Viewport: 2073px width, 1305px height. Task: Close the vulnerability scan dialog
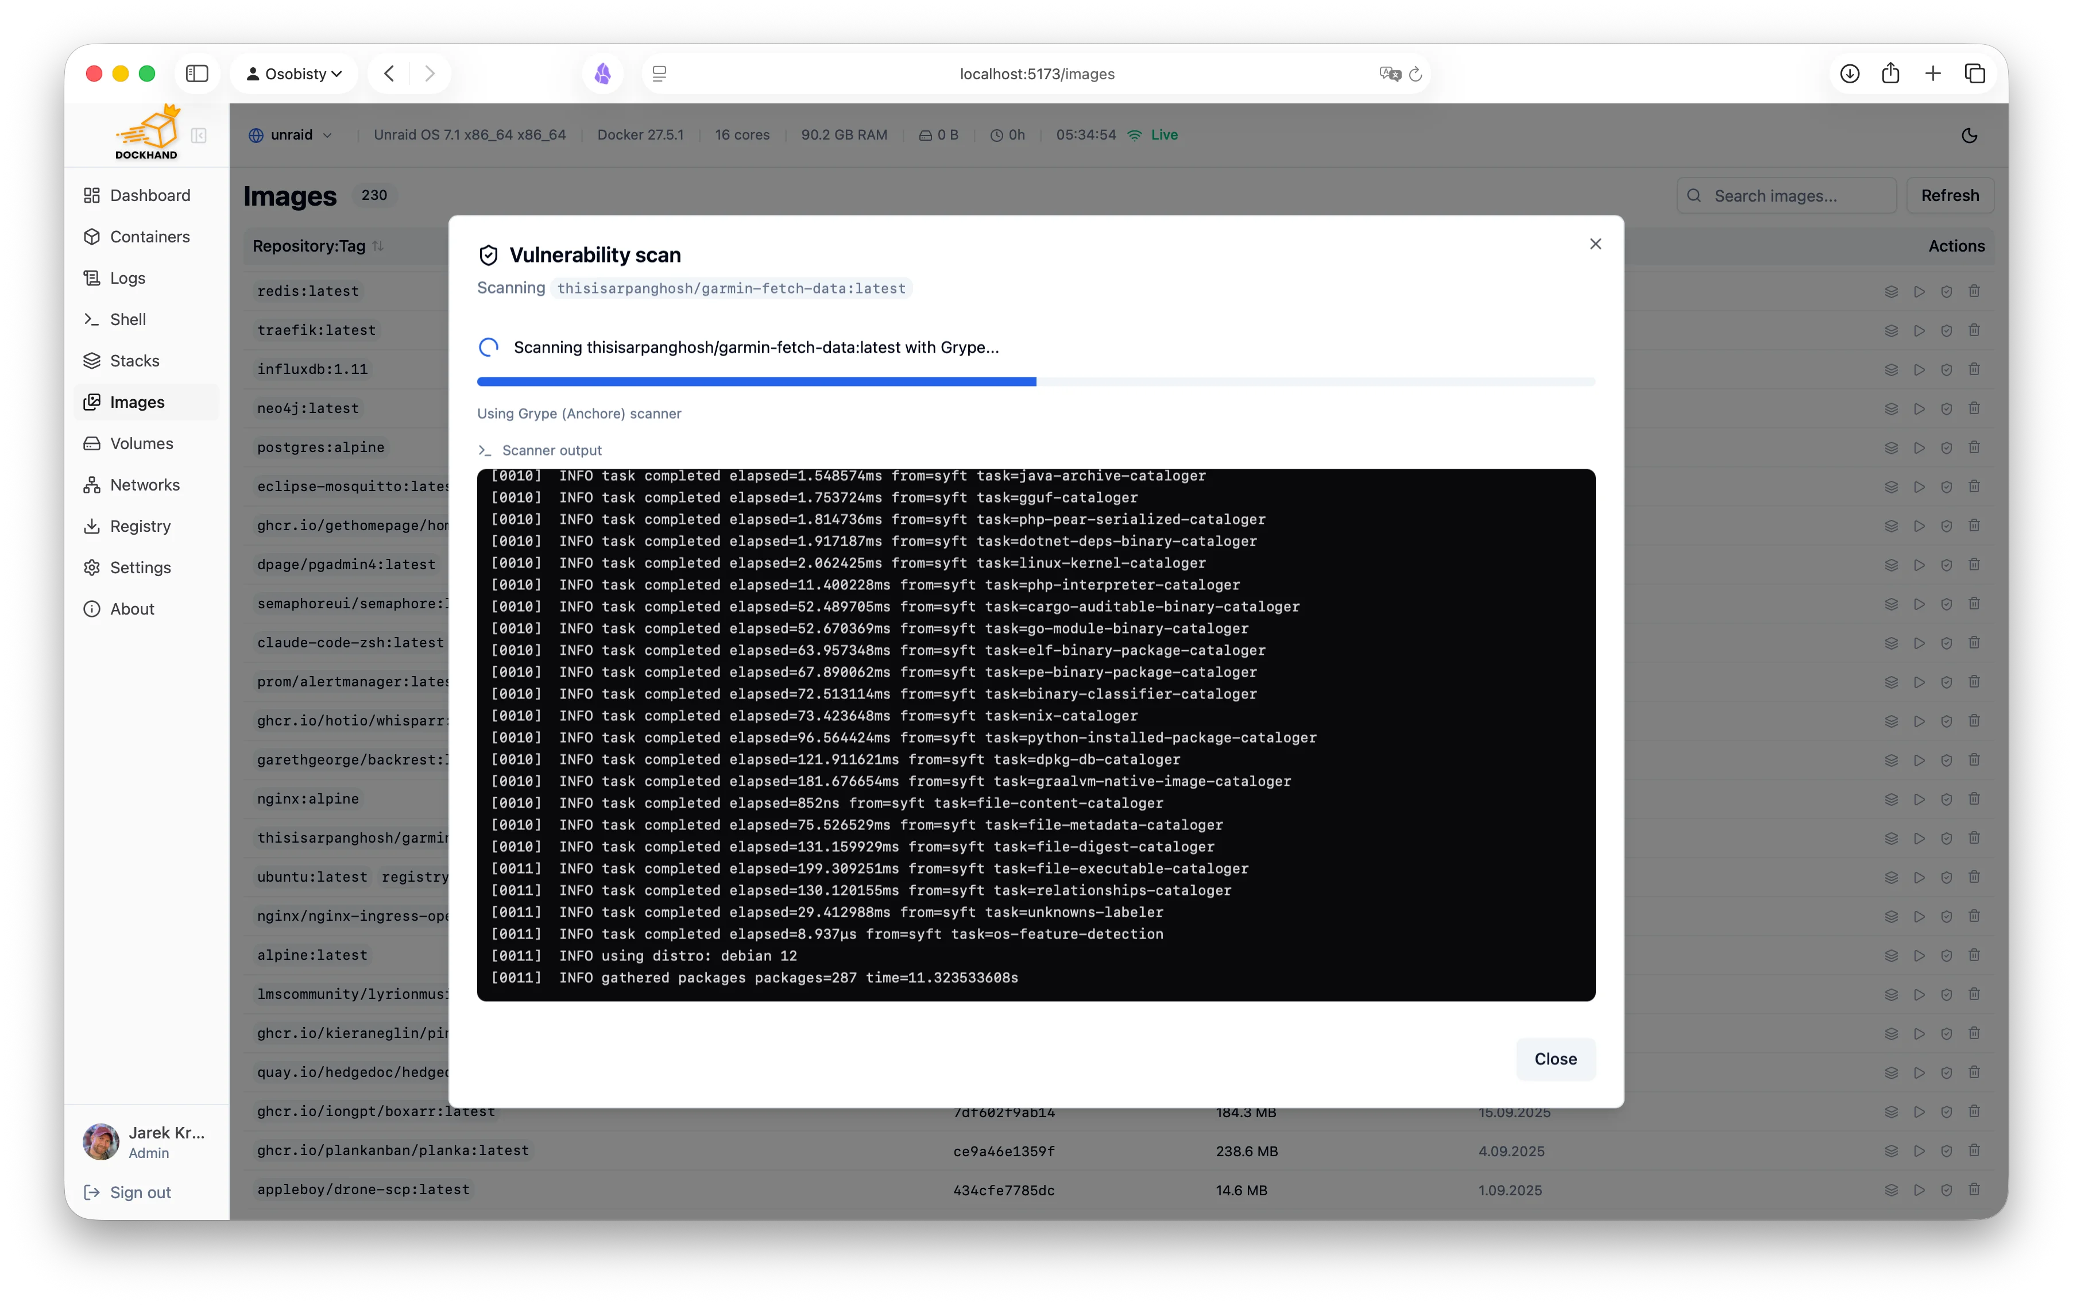1595,244
